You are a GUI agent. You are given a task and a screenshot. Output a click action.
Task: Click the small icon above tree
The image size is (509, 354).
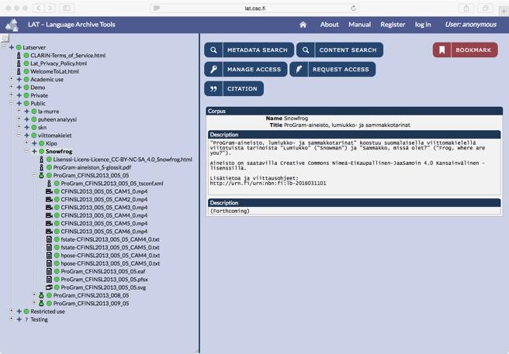point(5,38)
